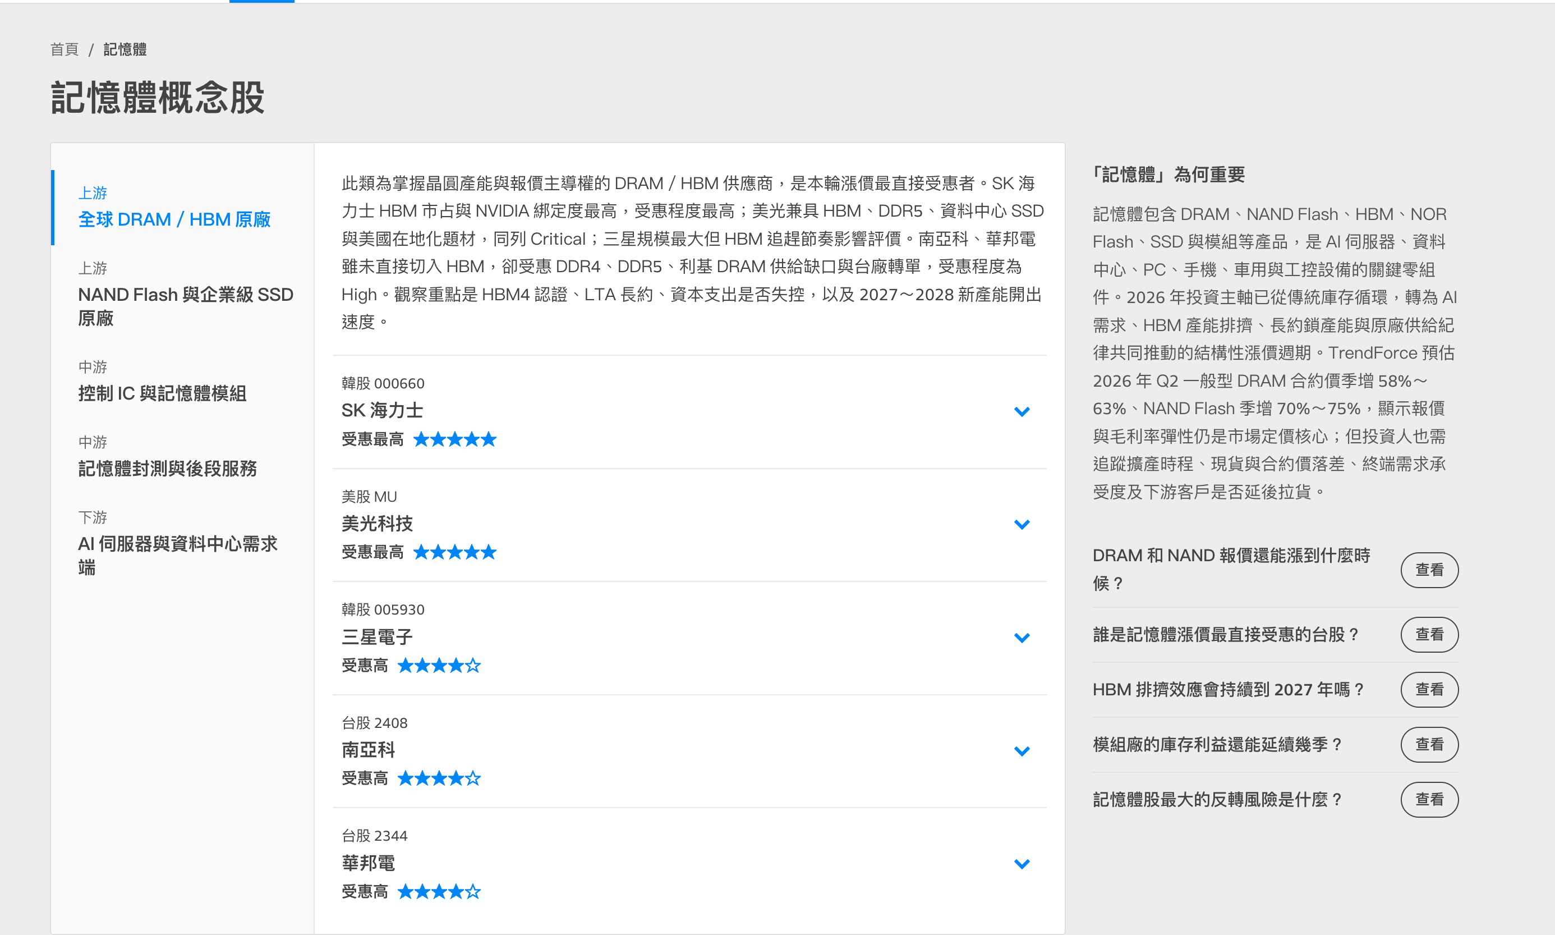Click the 南亞科 company name
Viewport: 1555px width, 935px height.
point(369,750)
